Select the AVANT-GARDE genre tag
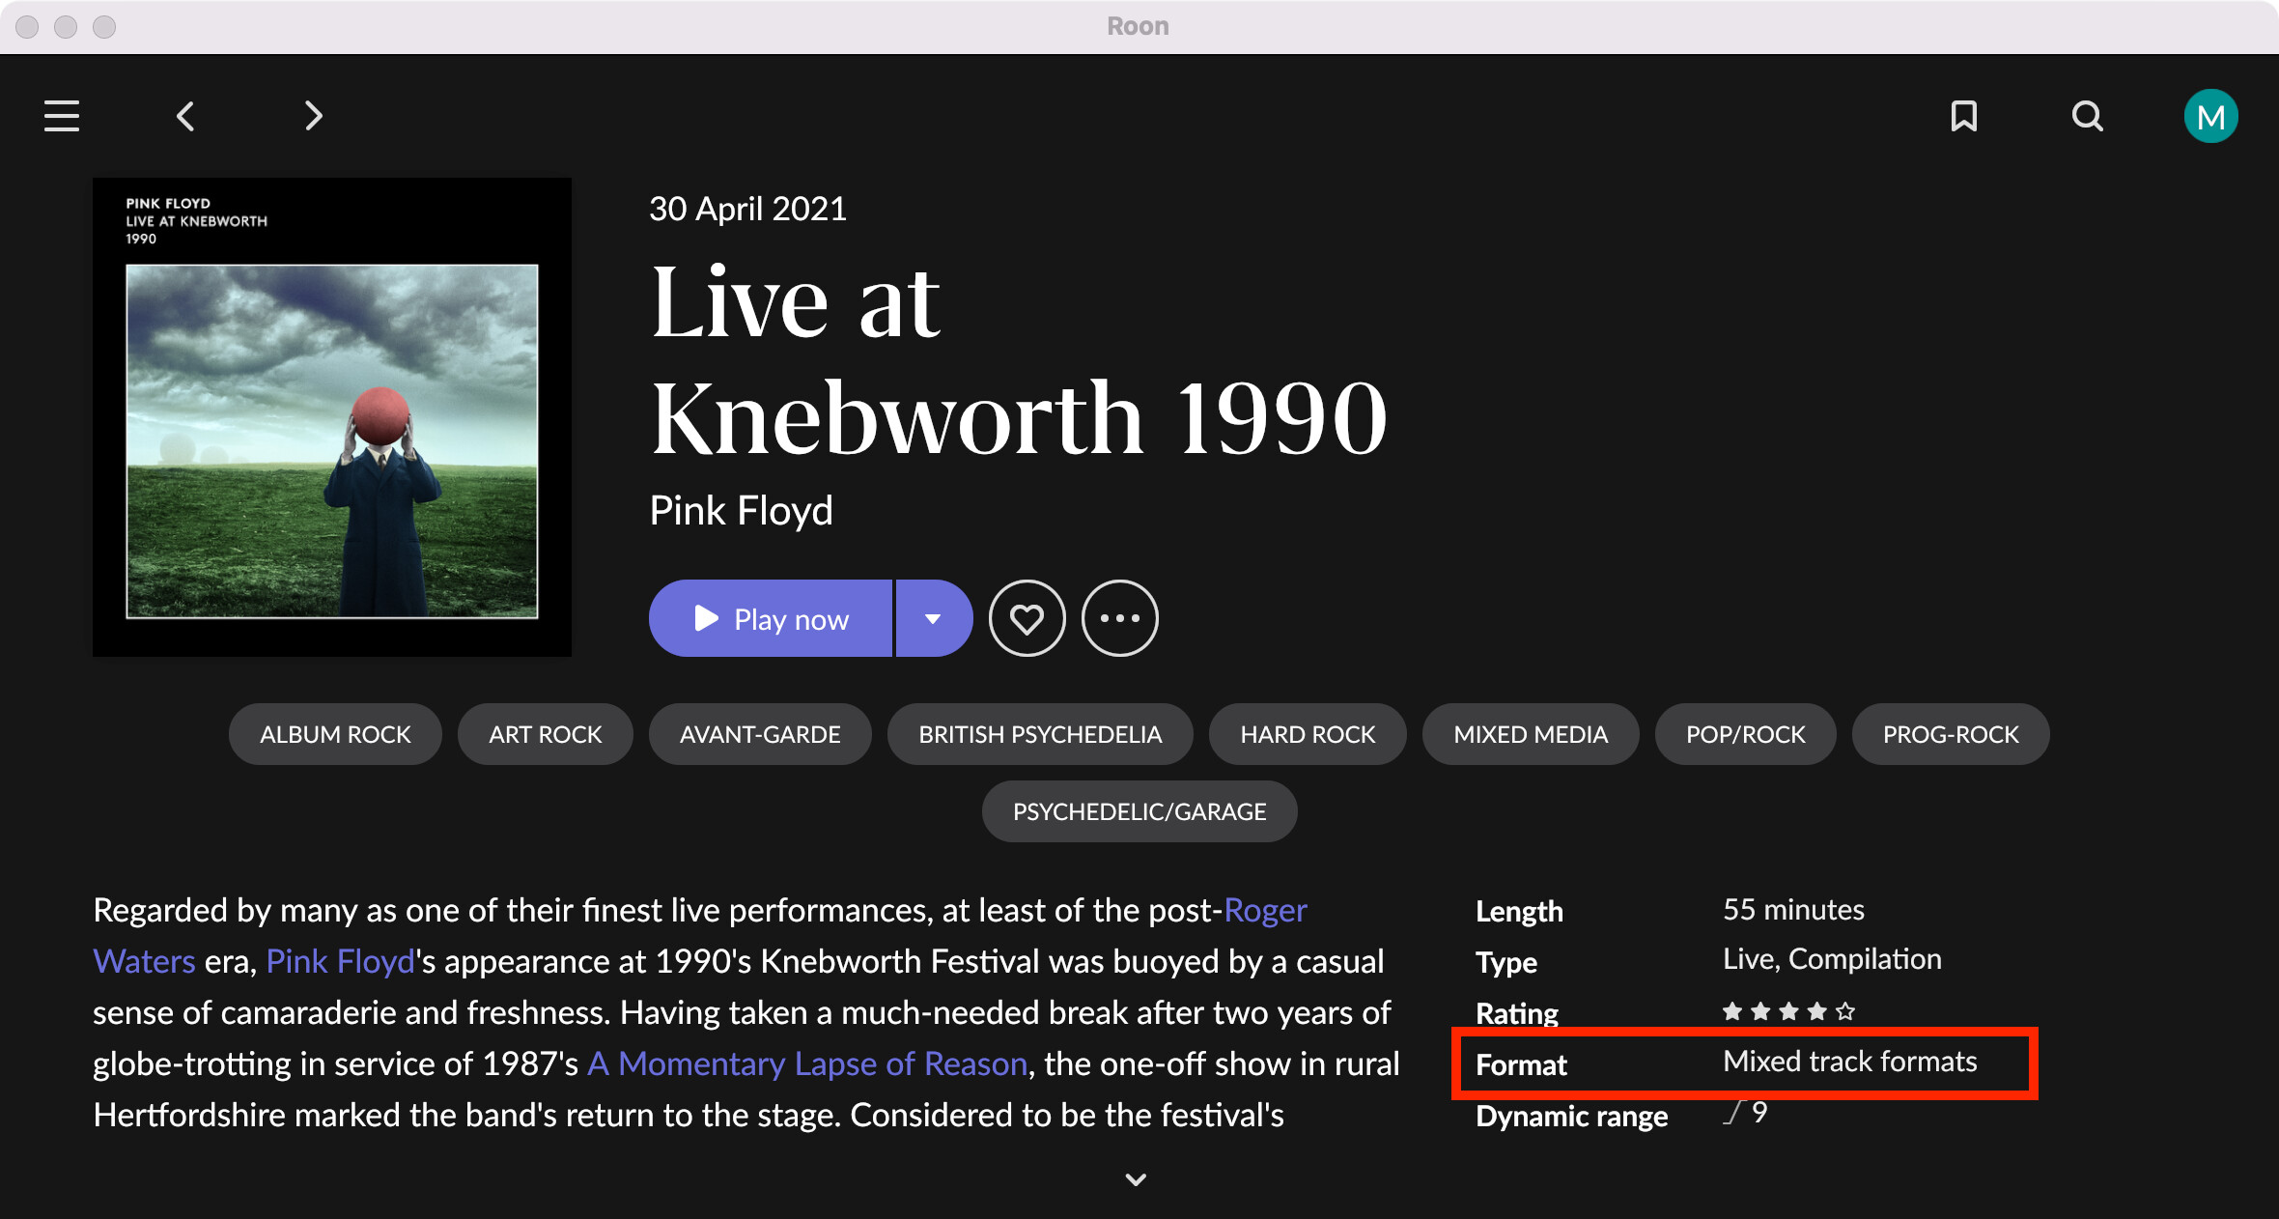The image size is (2279, 1219). (760, 734)
